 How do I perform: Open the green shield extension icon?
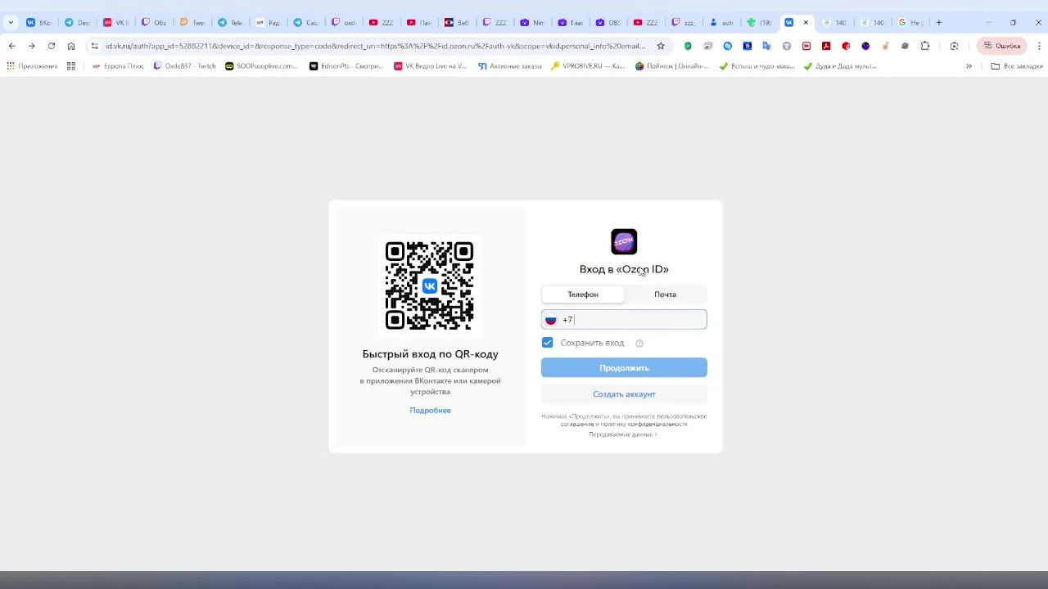(688, 46)
